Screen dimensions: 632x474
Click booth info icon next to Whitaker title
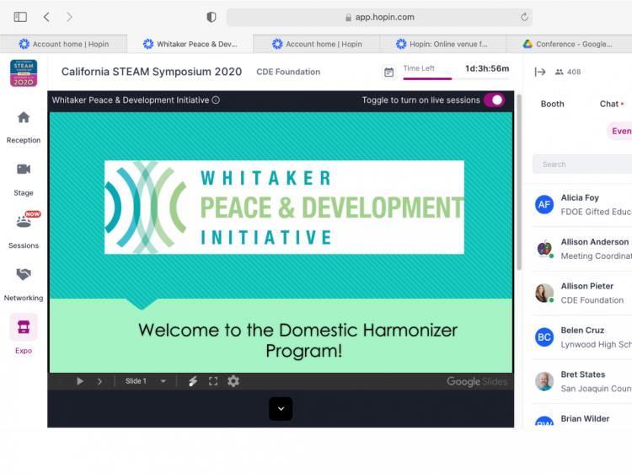pos(216,100)
